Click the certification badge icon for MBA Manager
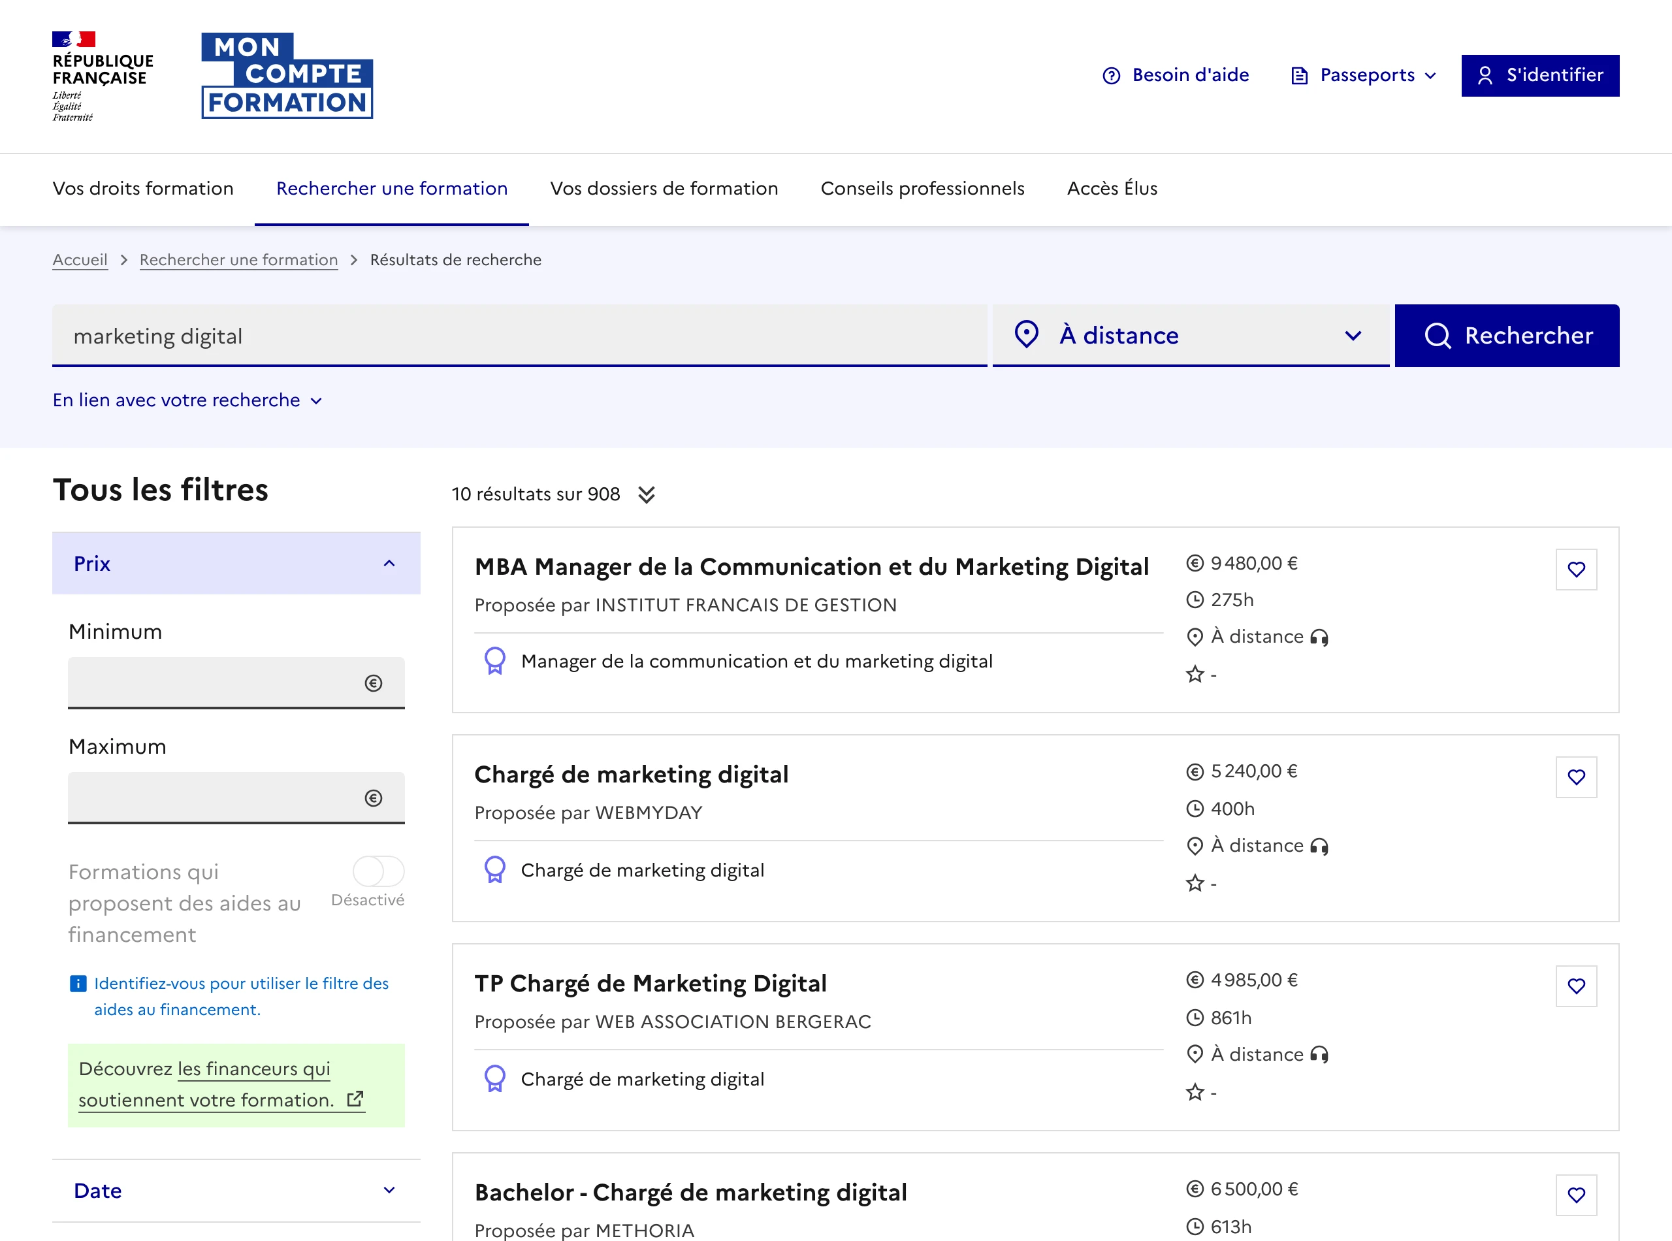1672x1241 pixels. tap(494, 661)
